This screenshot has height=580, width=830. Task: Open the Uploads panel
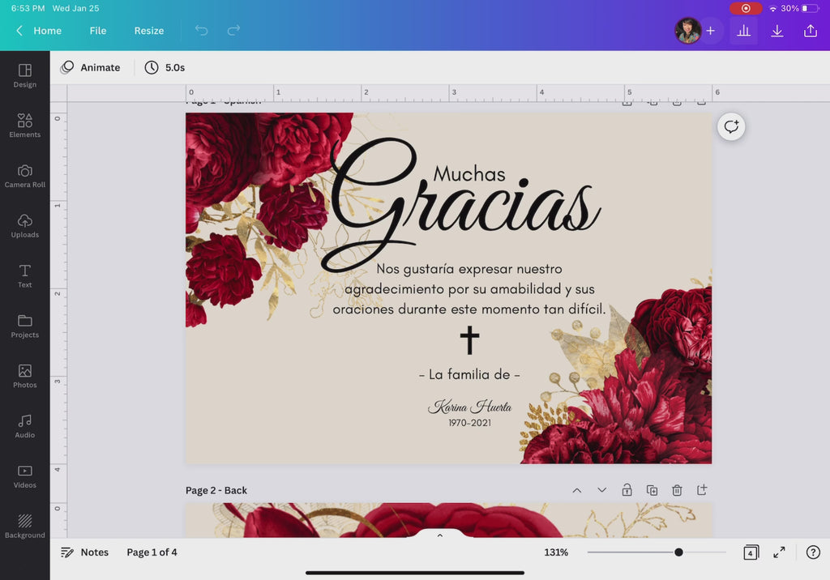25,226
